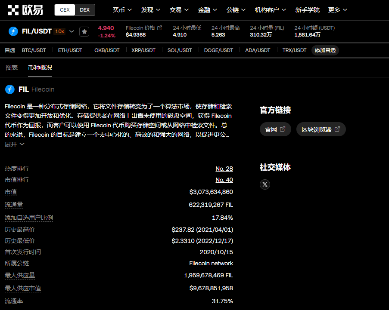Click the favorite star icon beside FIL/USDT
Viewport: 389px width, 310px height.
pyautogui.click(x=84, y=31)
